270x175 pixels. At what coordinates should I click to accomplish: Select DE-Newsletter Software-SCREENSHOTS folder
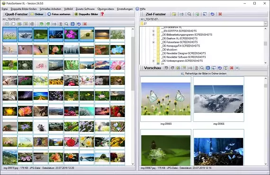coord(184,57)
